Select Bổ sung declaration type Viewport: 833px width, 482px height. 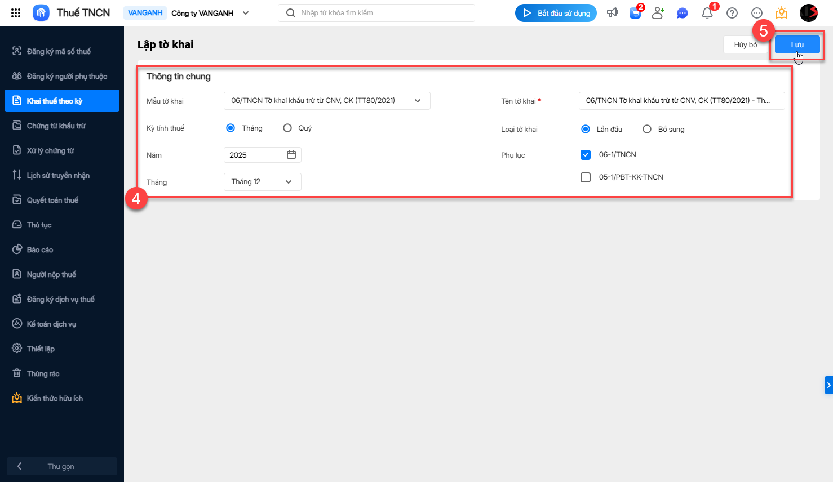pyautogui.click(x=647, y=129)
